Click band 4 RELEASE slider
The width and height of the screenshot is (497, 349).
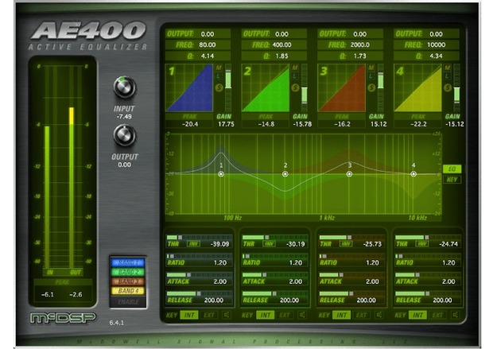(x=428, y=293)
